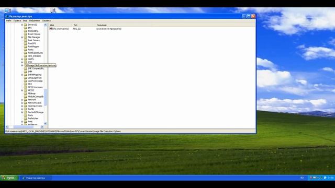Open the Правка menu
The height and width of the screenshot is (188, 335).
[17, 21]
